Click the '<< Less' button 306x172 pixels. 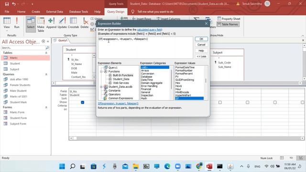tap(201, 56)
